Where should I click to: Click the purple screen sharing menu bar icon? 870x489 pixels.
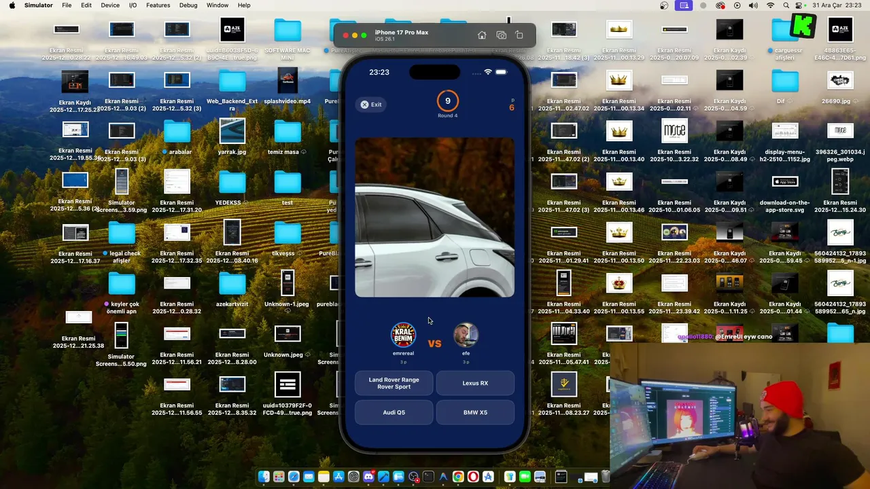[684, 5]
